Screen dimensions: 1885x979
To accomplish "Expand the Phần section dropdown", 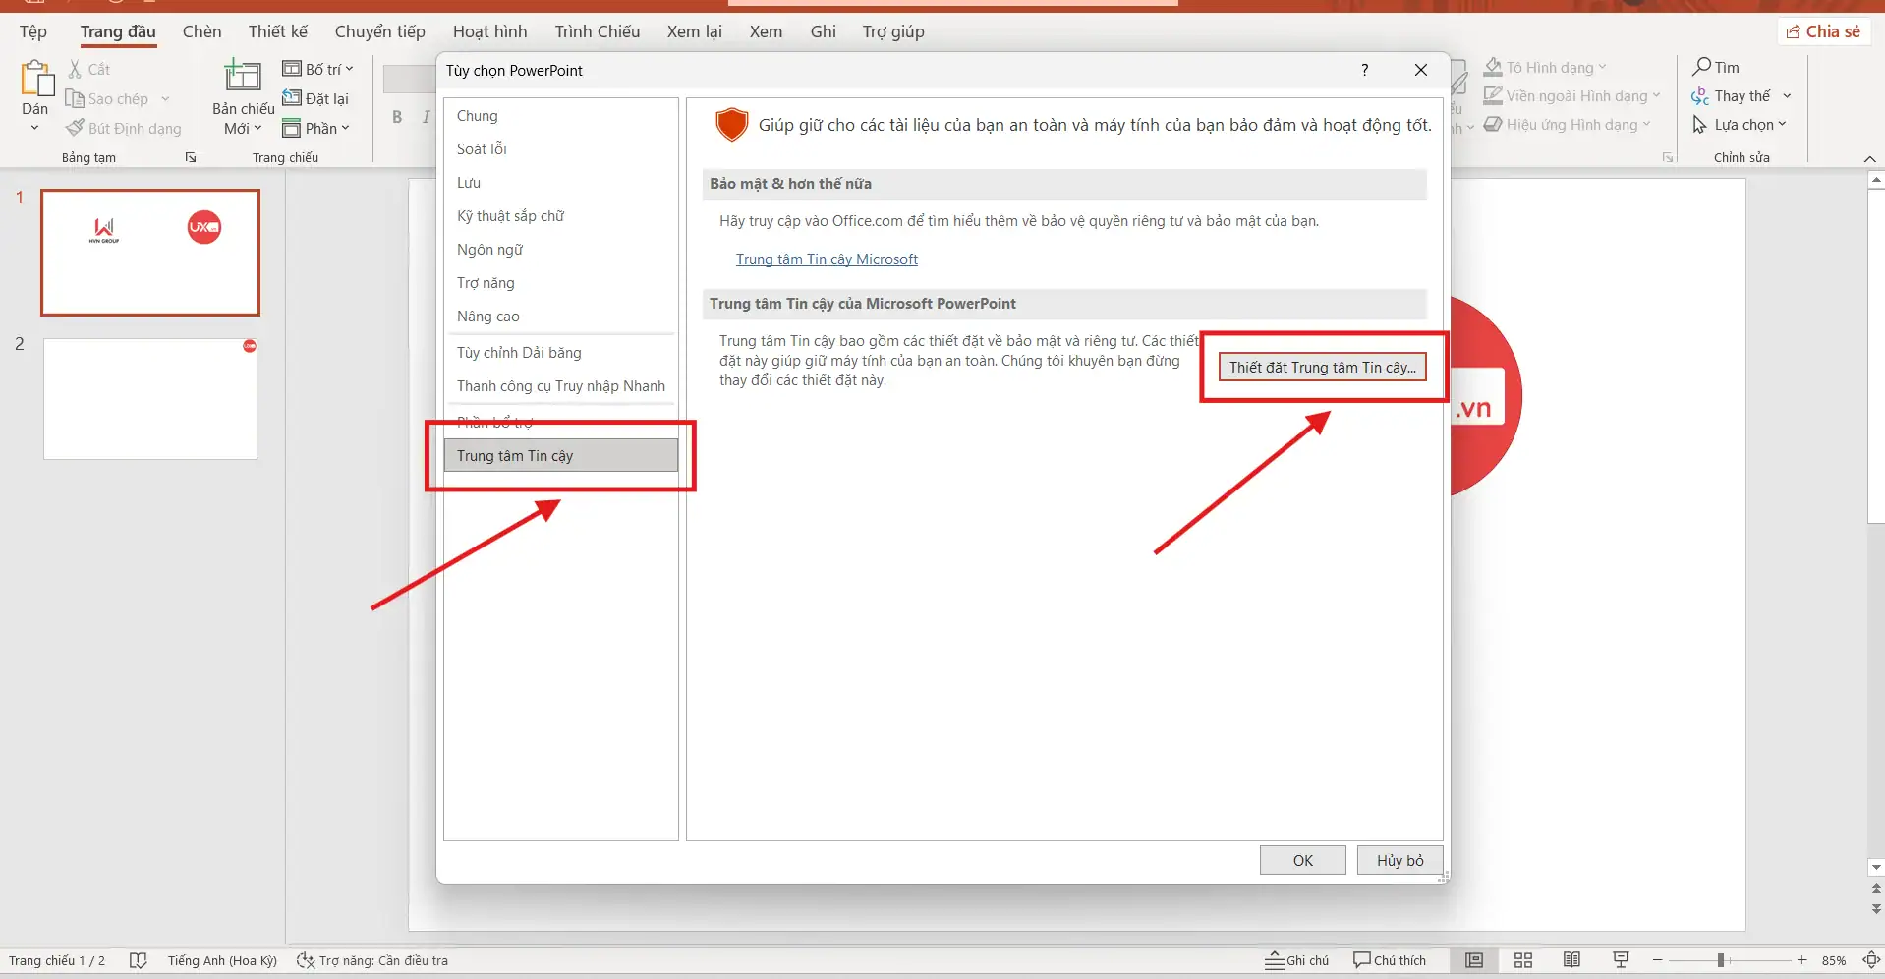I will (x=316, y=128).
